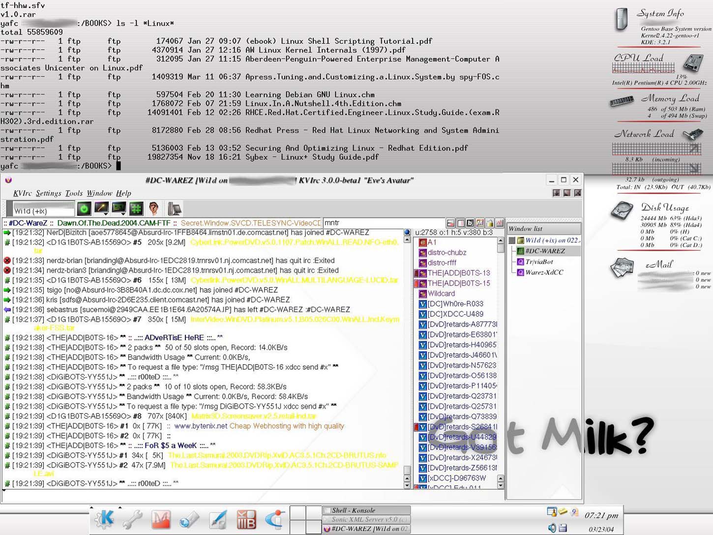Image resolution: width=713 pixels, height=535 pixels.
Task: Switch to Sonic XML Server taskbar entry
Action: tap(366, 519)
